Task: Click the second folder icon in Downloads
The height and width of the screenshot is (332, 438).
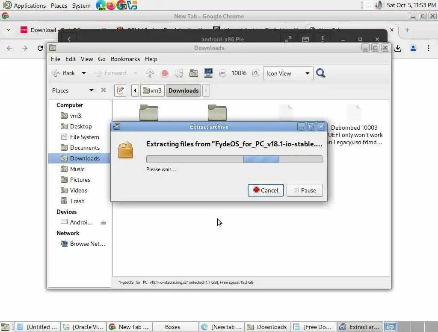Action: tap(217, 112)
